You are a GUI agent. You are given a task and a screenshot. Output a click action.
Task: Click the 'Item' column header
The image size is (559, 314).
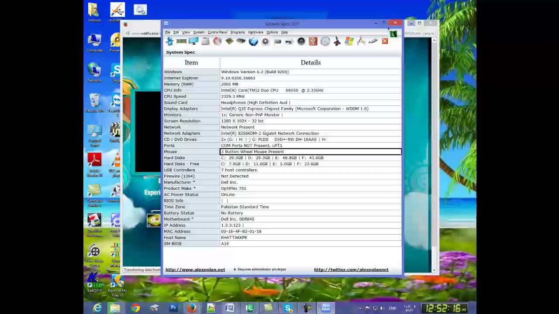[191, 62]
